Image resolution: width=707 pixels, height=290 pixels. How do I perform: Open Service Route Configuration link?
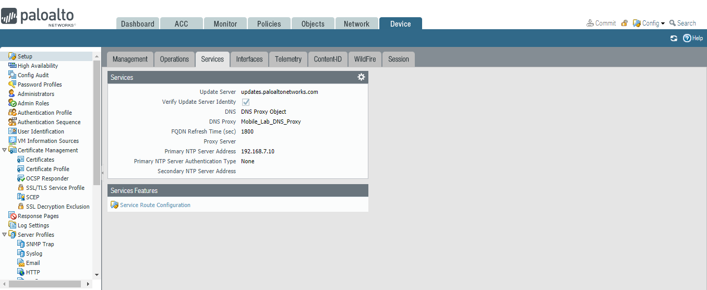(155, 205)
